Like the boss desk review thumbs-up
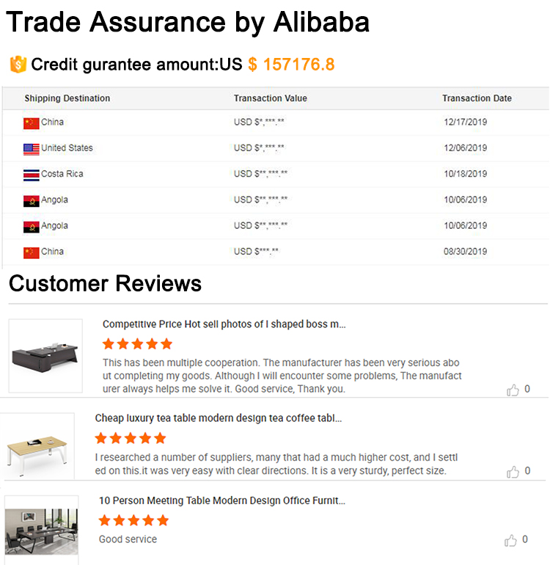The height and width of the screenshot is (565, 550). click(513, 390)
